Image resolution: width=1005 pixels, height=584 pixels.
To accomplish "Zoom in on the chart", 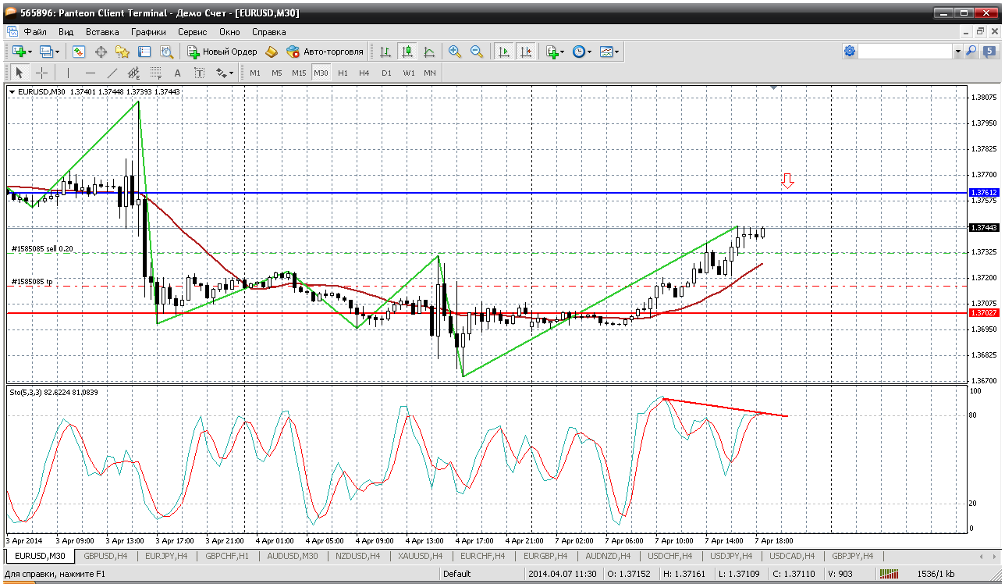I will coord(455,52).
